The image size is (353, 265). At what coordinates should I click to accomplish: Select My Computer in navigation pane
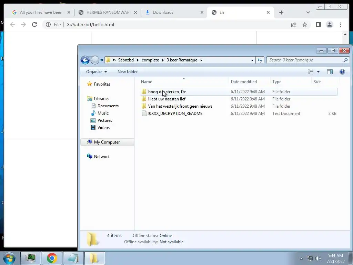[x=107, y=142]
